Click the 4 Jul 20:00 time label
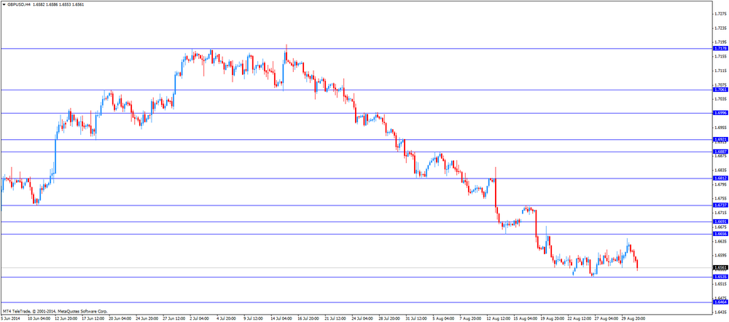The width and height of the screenshot is (729, 322). (x=227, y=319)
